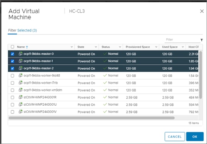Click the vertical scrollbar thumb
Viewport: 207px width, 144px height.
click(x=201, y=75)
